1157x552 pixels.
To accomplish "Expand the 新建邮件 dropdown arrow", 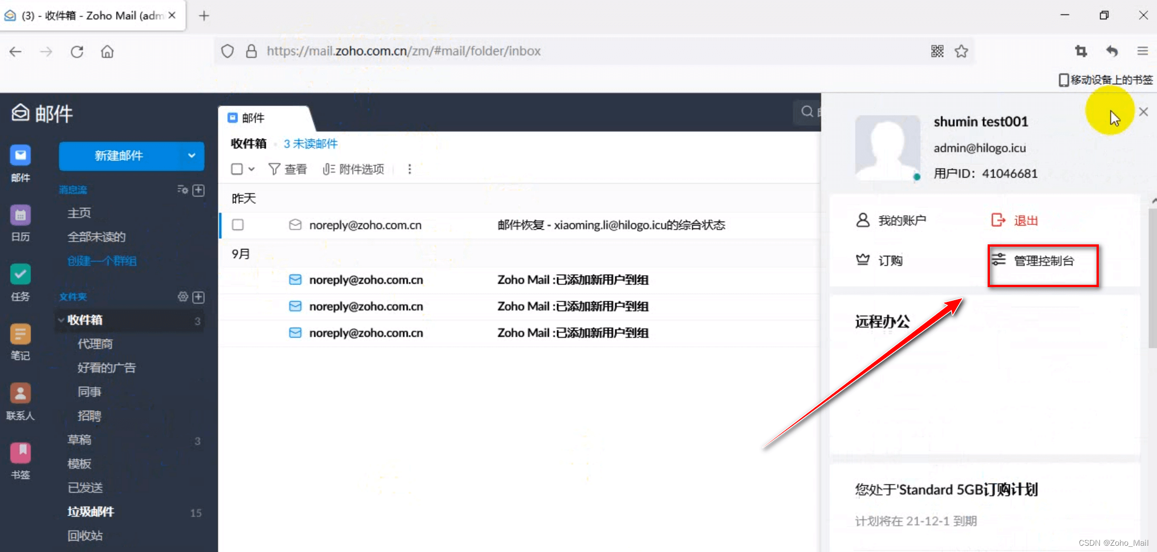I will click(x=192, y=156).
